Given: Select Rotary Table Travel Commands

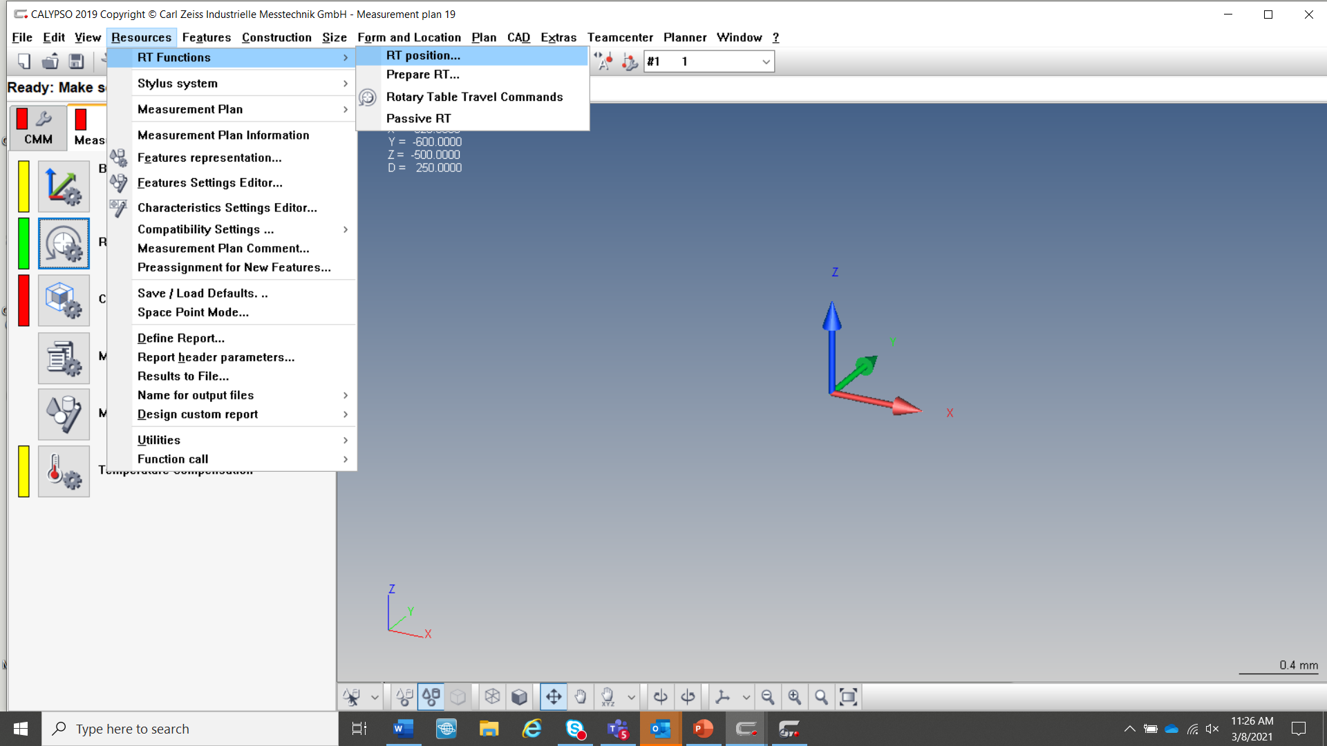Looking at the screenshot, I should click(474, 97).
